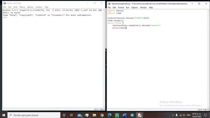
Task: Maximize the Python Shell window
Action: 94,3
